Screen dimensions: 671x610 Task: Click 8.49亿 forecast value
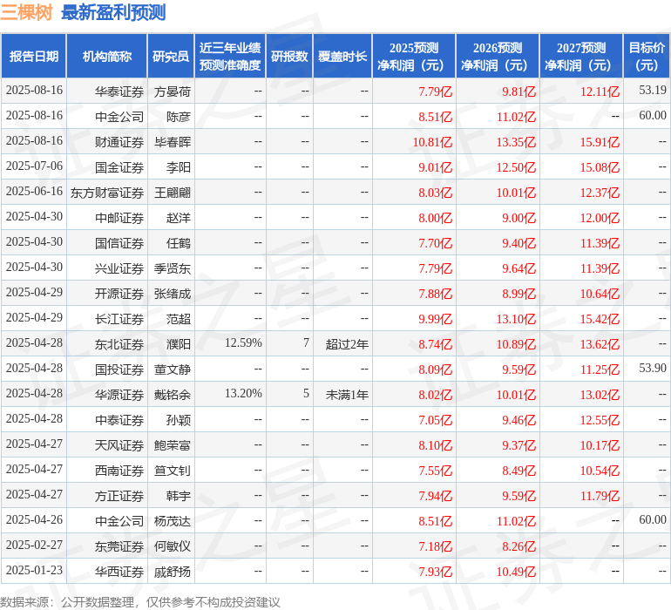pos(519,471)
